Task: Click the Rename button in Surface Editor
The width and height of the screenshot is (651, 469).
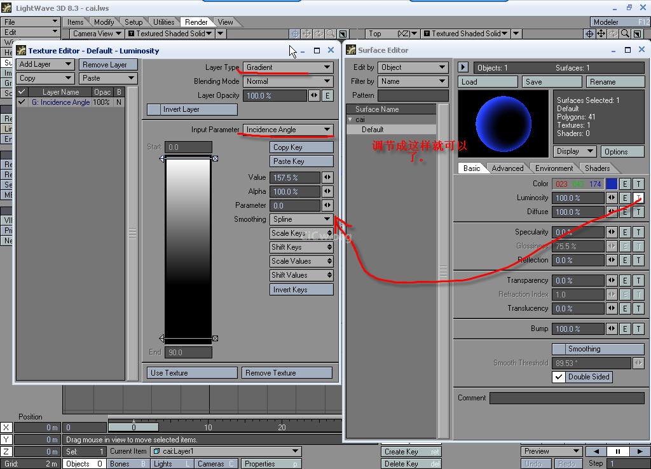Action: pyautogui.click(x=615, y=82)
